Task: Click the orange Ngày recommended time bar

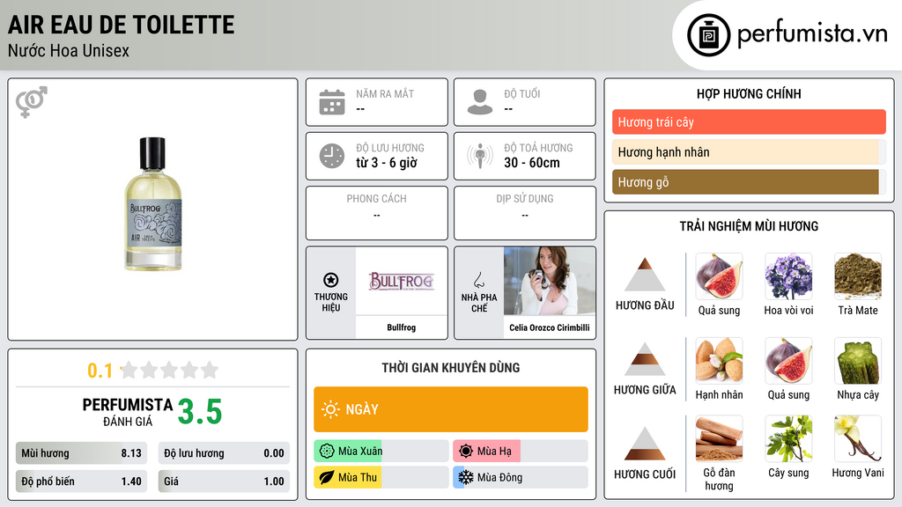Action: [x=451, y=409]
